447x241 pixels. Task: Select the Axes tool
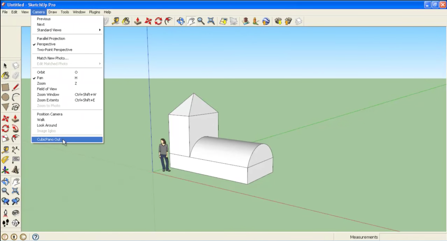(x=5, y=170)
